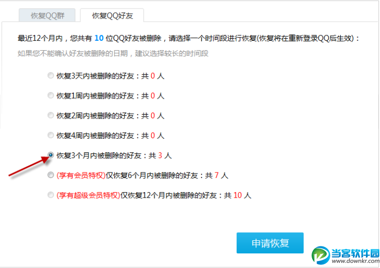Image resolution: width=380 pixels, height=268 pixels.
Task: Select the 会员特权 6个月 restore radio button
Action: point(50,175)
